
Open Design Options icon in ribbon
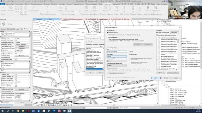(60, 8)
